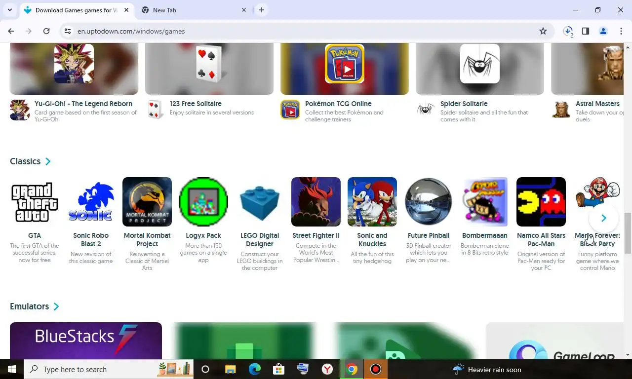Open the Future Pinball icon
Viewport: 632px width, 379px height.
(x=429, y=202)
